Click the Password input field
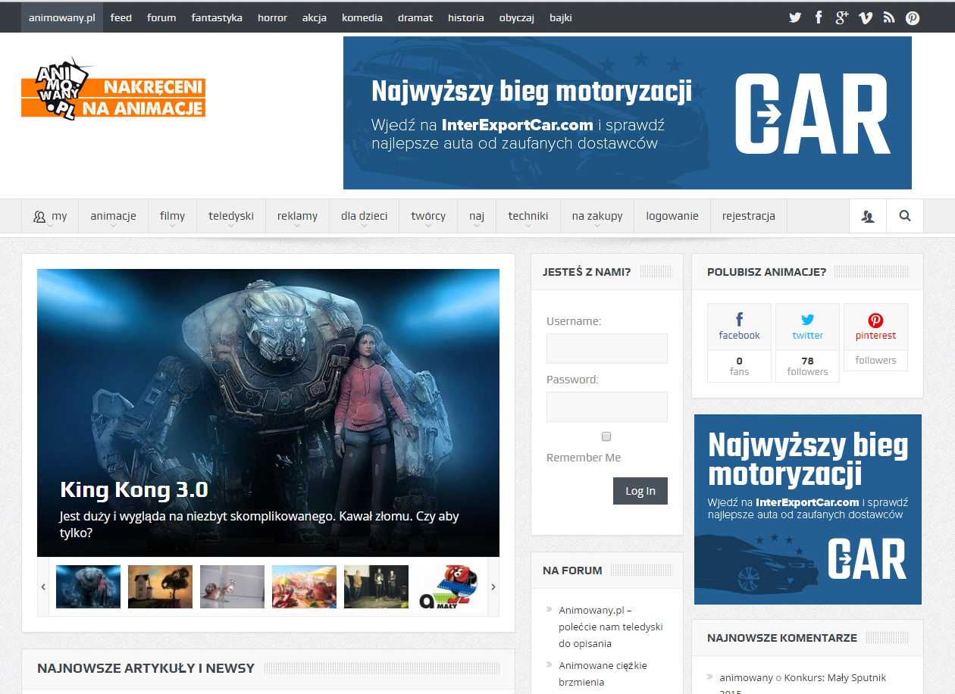 point(606,407)
